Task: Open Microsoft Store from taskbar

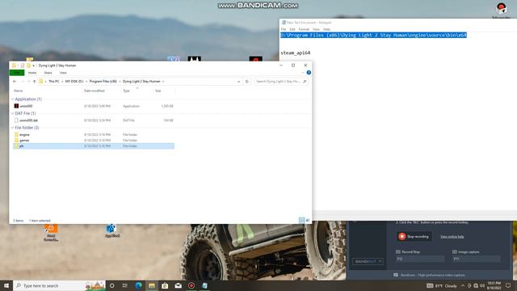Action: click(x=165, y=285)
